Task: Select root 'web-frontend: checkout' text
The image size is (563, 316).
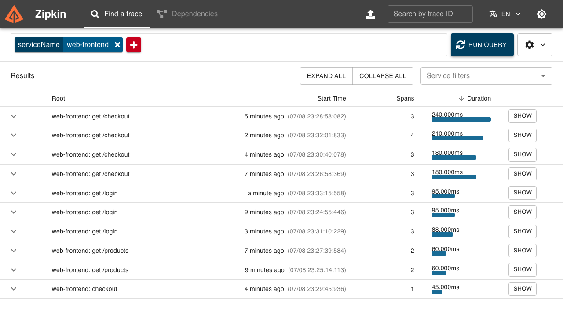Action: (84, 289)
